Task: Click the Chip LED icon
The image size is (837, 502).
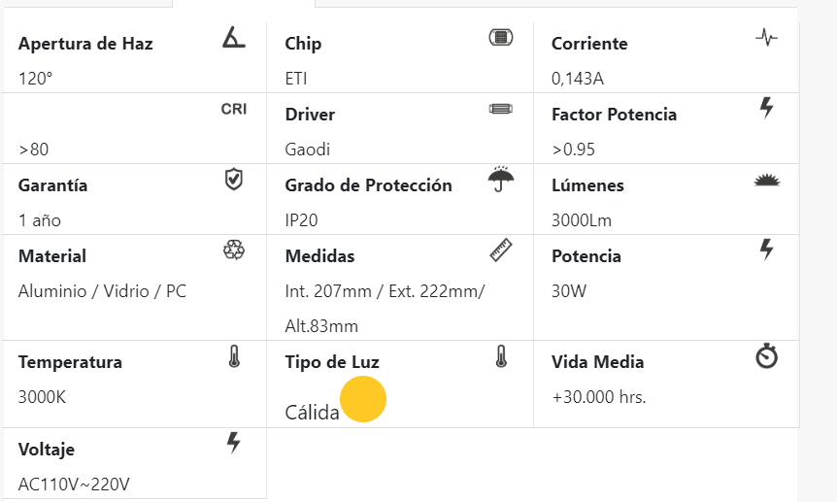Action: (x=500, y=38)
